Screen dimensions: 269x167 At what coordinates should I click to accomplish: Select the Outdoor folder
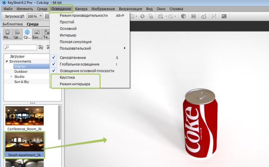21,72
